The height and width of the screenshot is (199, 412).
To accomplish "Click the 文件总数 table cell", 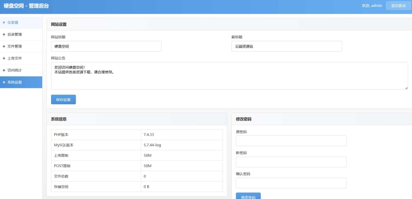I will coord(96,176).
